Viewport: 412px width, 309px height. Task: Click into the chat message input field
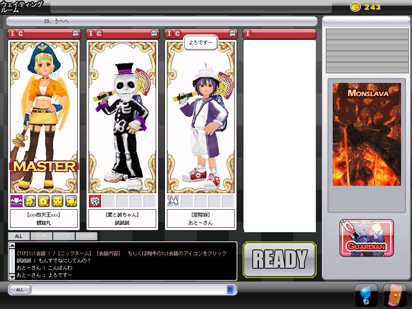(129, 290)
